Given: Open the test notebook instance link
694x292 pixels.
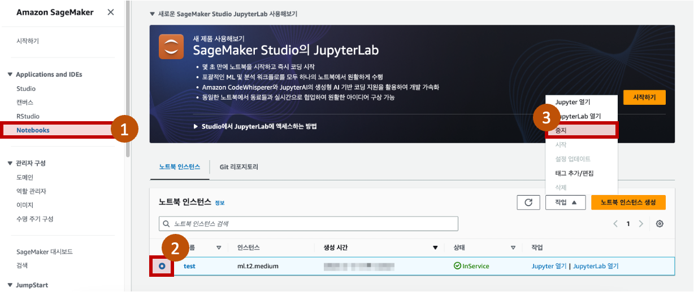Looking at the screenshot, I should pos(189,266).
